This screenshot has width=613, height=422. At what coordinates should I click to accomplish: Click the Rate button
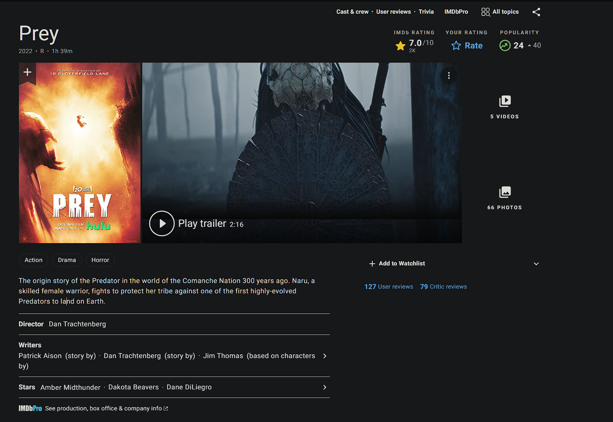(467, 45)
